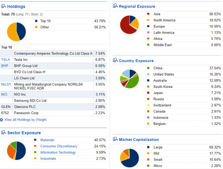This screenshot has height=169, width=223.
Task: Click the Belgium country label
Action: (x=160, y=124)
